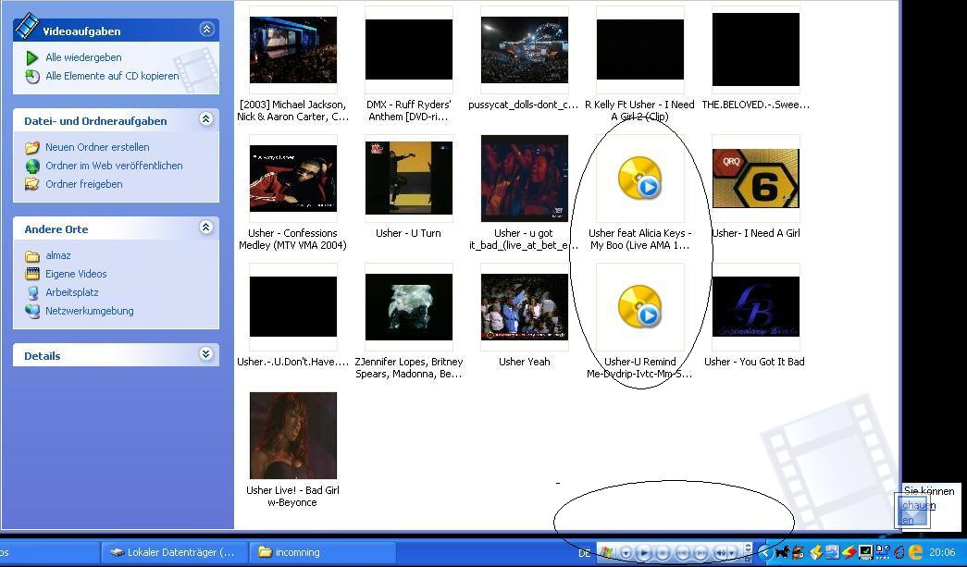Collapse the Videoaufgaben panel
967x567 pixels.
[x=206, y=29]
